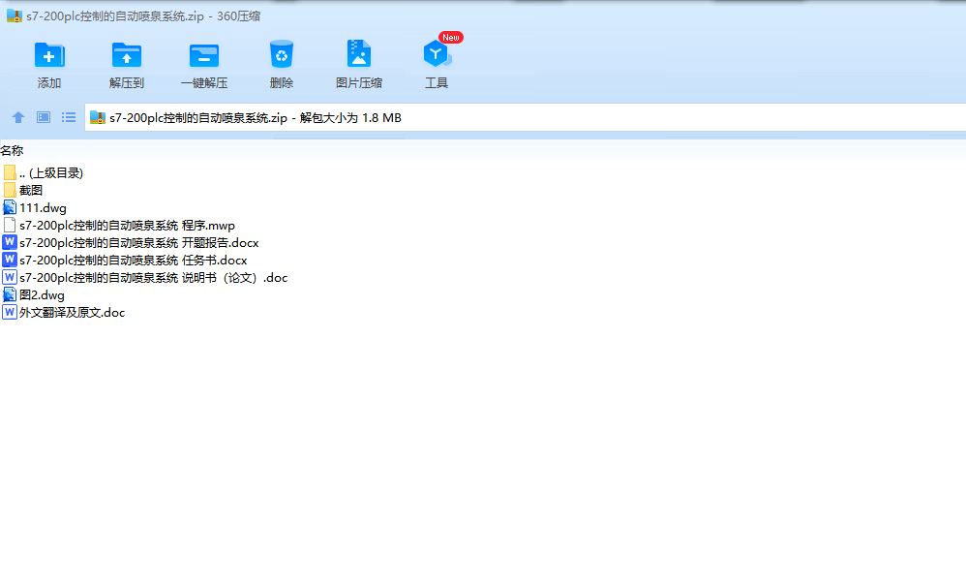Screen dimensions: 966x585
Task: Click the Word icon of 开题报告.docx
Action: 10,242
